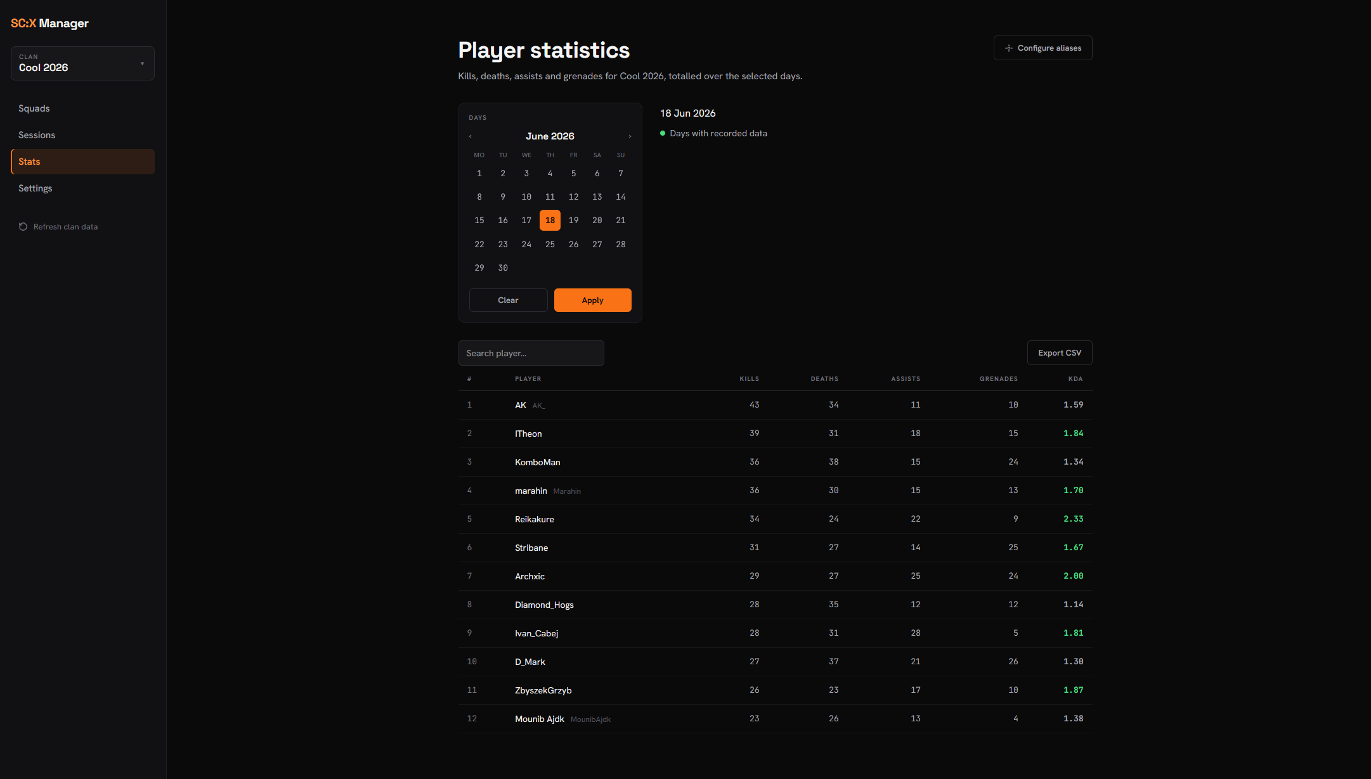Image resolution: width=1371 pixels, height=779 pixels.
Task: Select June 19 in the calendar
Action: coord(573,221)
